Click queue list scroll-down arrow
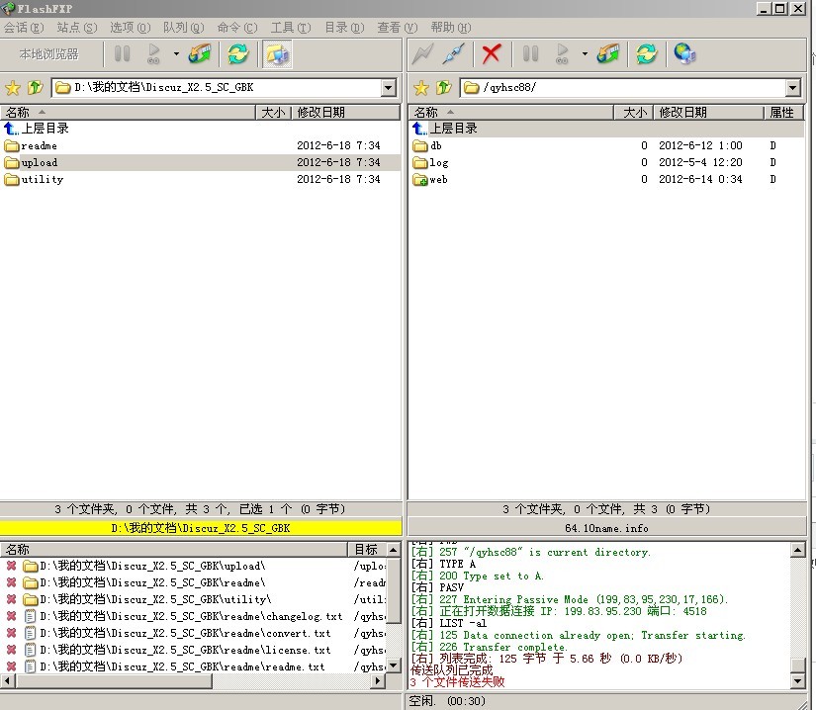This screenshot has width=816, height=710. point(394,666)
